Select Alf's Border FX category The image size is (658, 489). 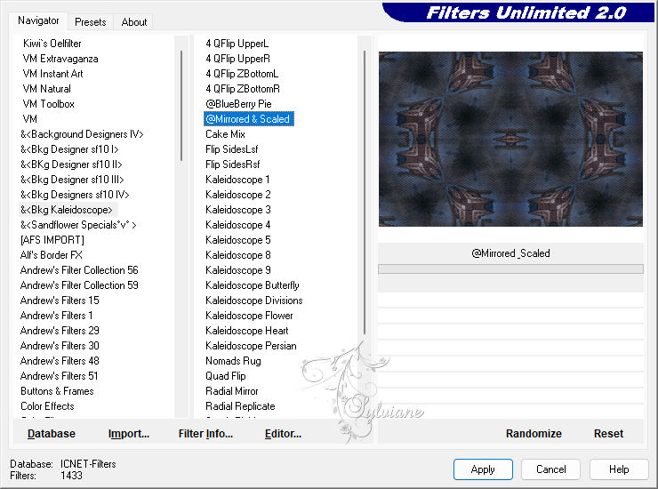(x=52, y=255)
